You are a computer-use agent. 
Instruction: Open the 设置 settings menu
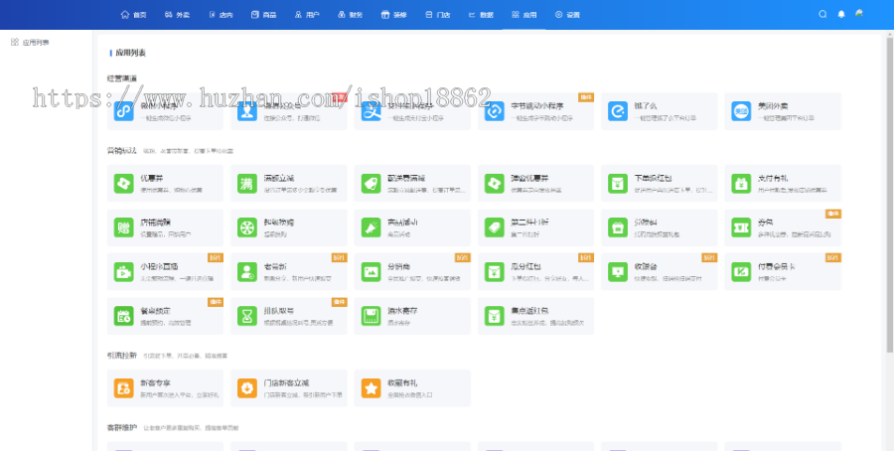[567, 15]
